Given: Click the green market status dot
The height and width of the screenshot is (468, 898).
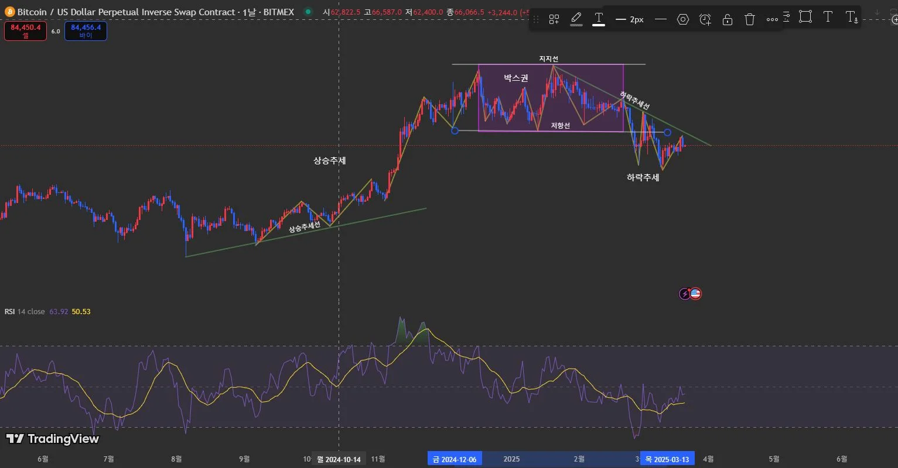Looking at the screenshot, I should [308, 12].
